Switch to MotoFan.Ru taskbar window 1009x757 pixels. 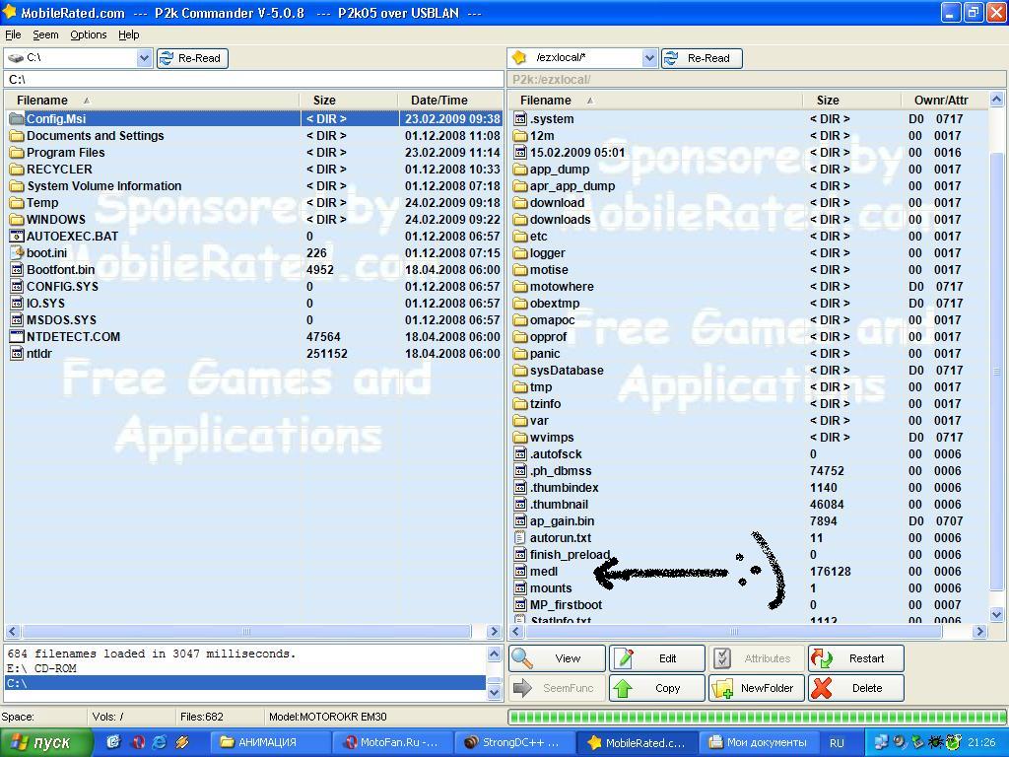pos(394,743)
